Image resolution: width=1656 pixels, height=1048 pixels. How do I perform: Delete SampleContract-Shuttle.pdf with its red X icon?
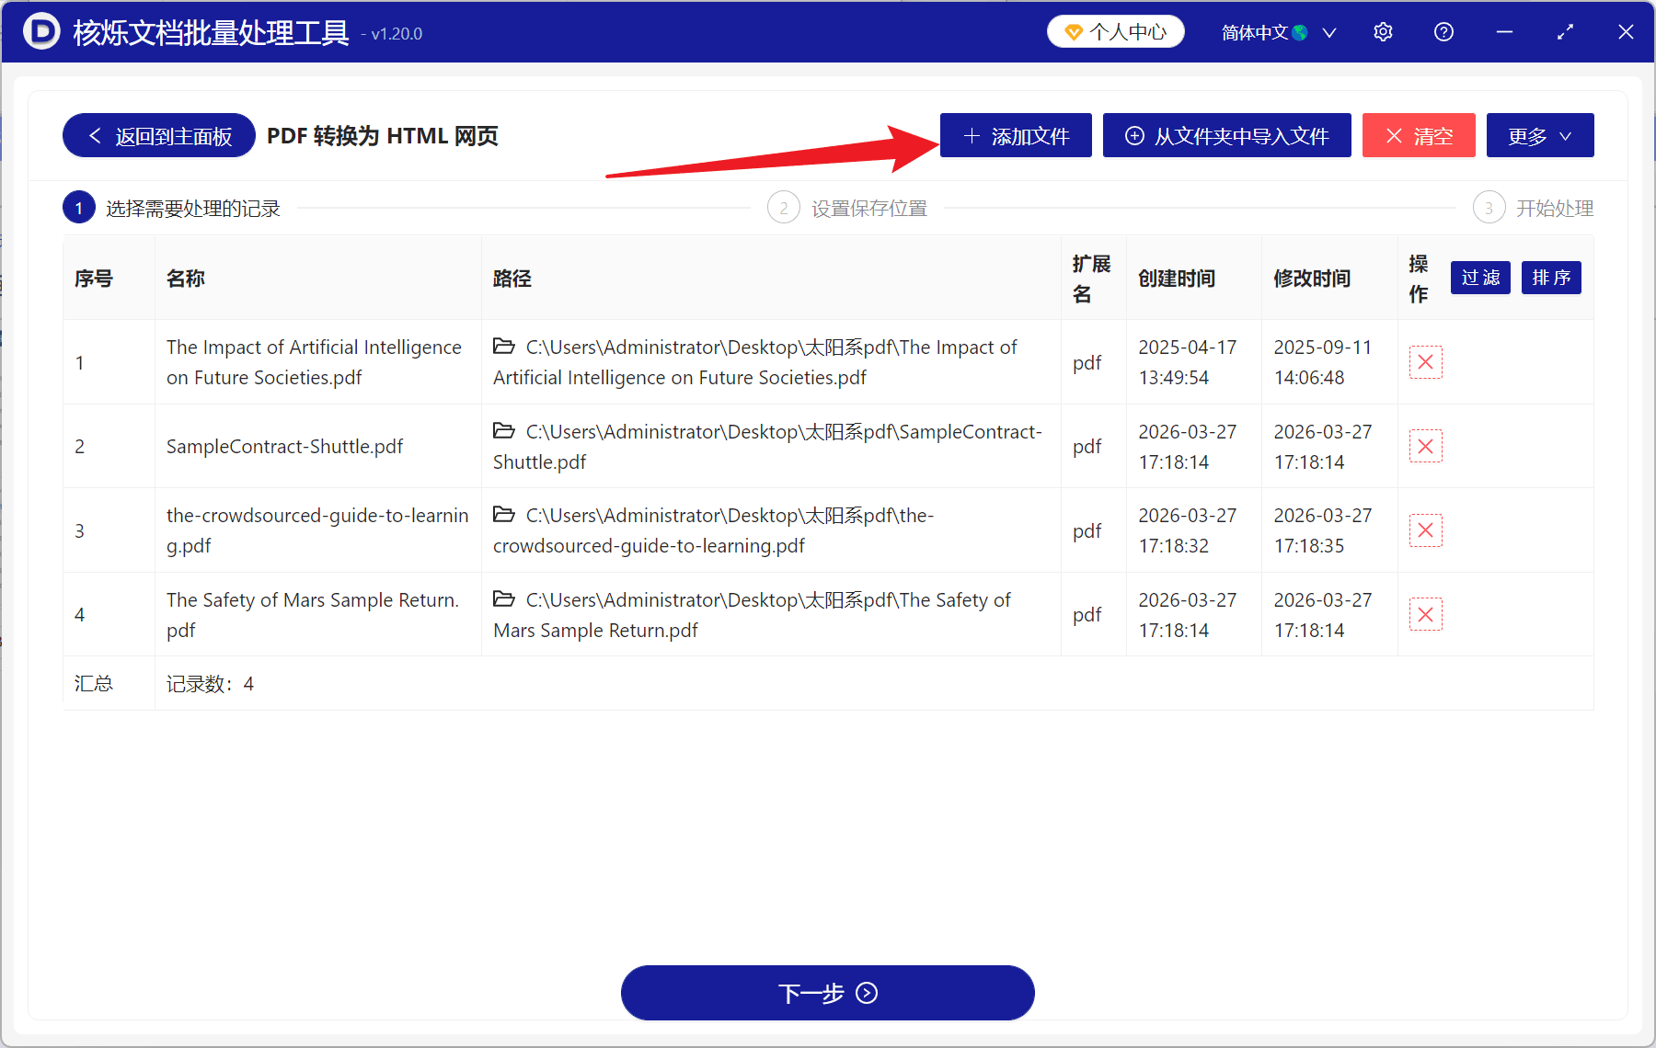coord(1425,446)
